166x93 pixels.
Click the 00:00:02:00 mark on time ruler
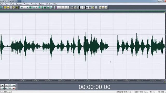[9, 80]
